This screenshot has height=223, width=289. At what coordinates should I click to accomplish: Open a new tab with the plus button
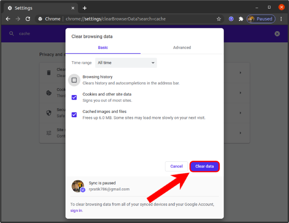[85, 8]
